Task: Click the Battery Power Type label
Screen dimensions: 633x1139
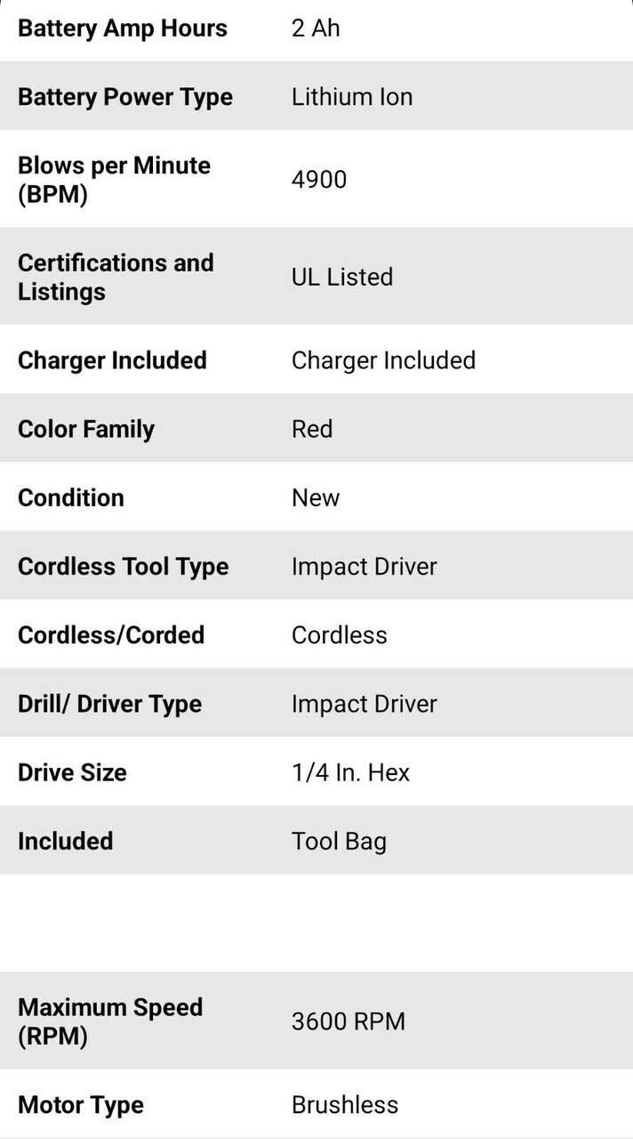Action: coord(125,97)
